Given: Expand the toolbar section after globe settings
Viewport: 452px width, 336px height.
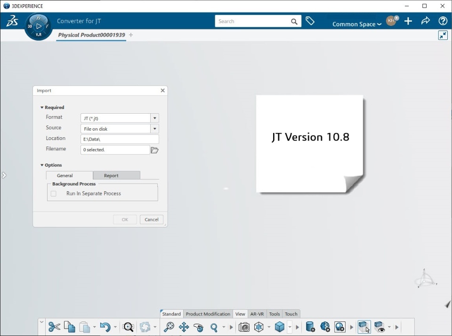Looking at the screenshot, I should pos(351,327).
